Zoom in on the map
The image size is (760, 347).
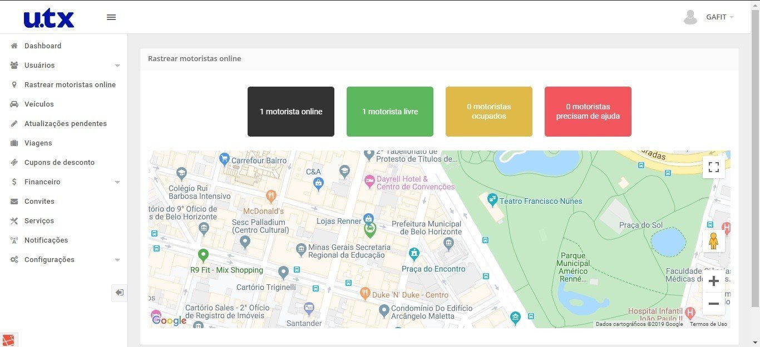pos(713,281)
